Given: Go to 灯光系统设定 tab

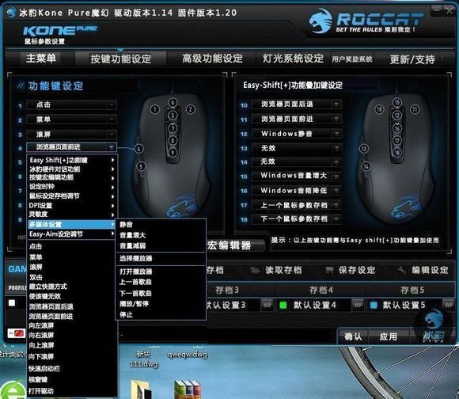Looking at the screenshot, I should (293, 59).
